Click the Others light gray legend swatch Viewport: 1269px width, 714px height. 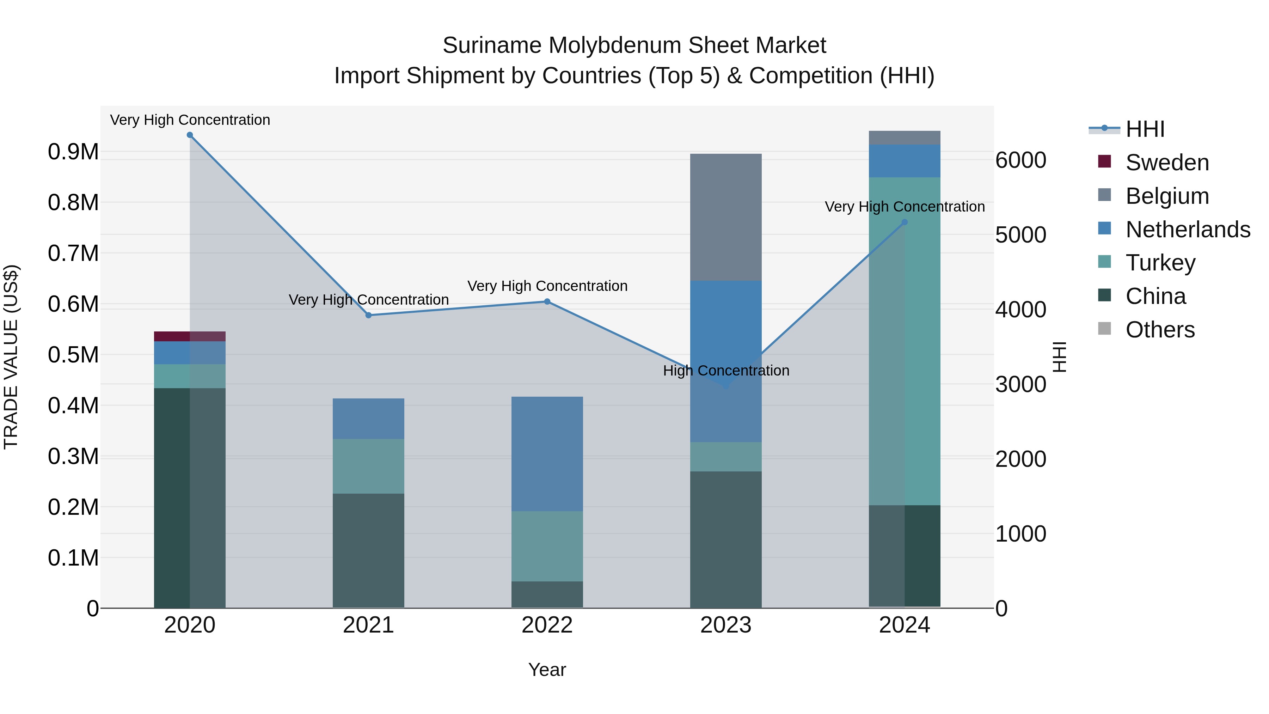pos(1104,328)
